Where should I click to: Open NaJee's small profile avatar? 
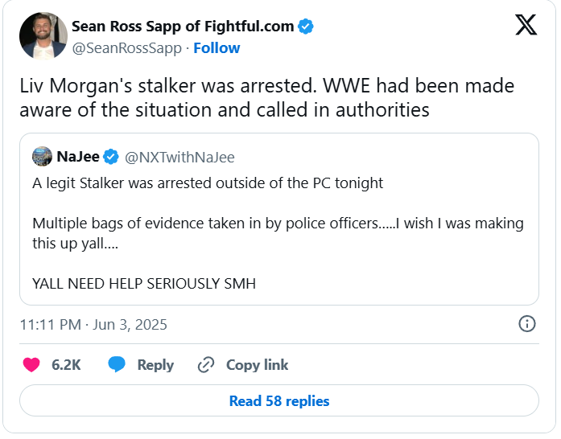tap(43, 157)
